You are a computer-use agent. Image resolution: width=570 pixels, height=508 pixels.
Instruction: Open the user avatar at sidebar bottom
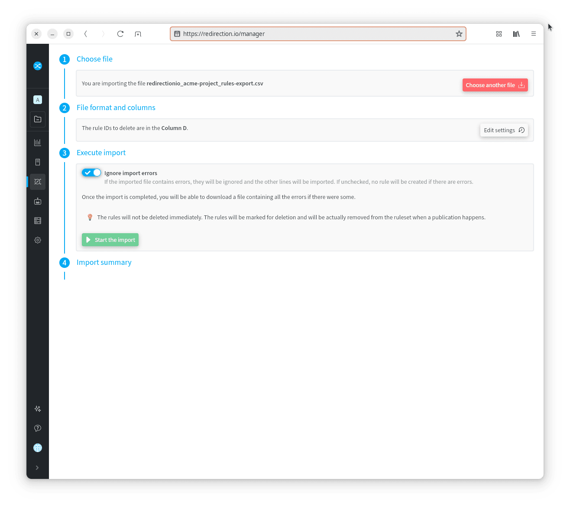point(38,448)
